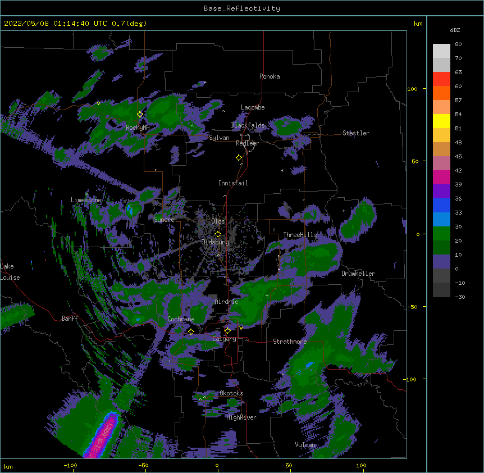Viewport: 484px width, 473px height.
Task: Click the yellow marker below Cochrane
Action: 191,331
